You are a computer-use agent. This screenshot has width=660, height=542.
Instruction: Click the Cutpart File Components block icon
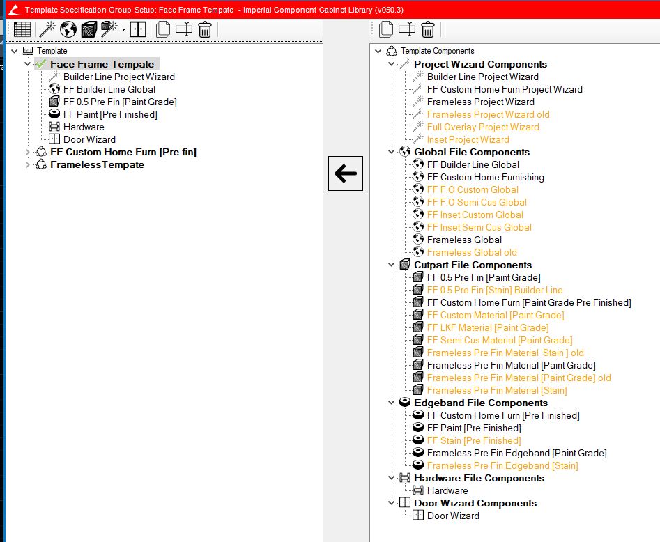coord(404,264)
